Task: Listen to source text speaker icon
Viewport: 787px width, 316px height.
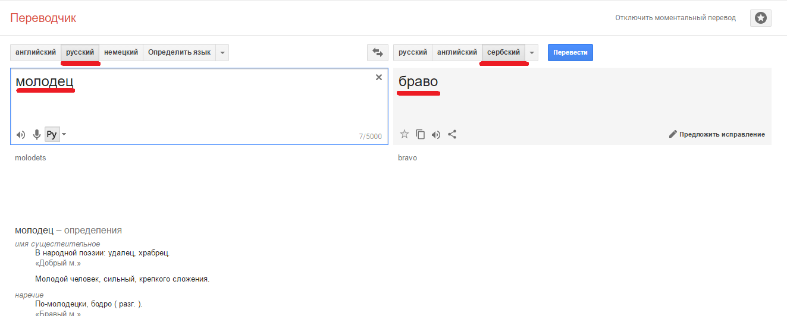Action: pos(21,135)
